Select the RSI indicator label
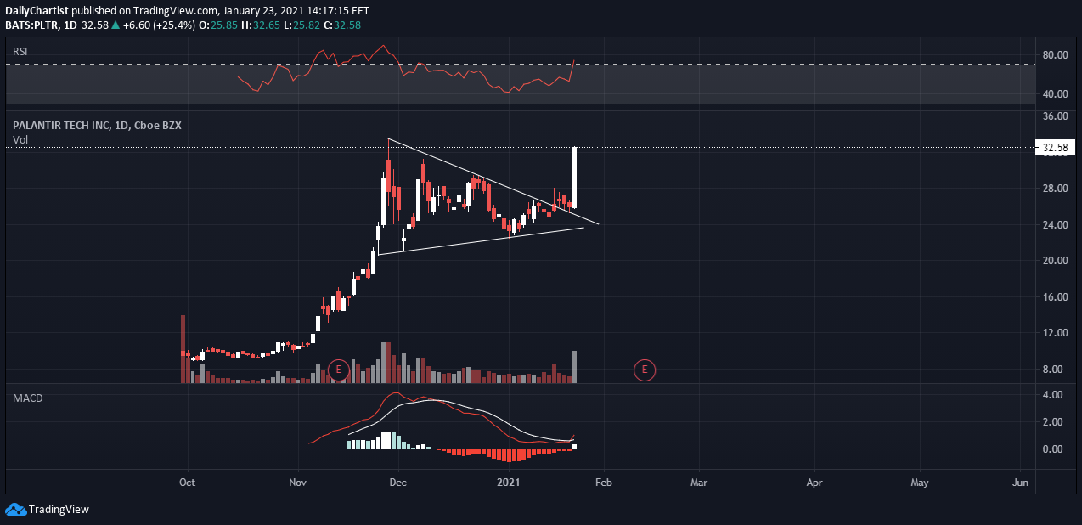 click(20, 52)
